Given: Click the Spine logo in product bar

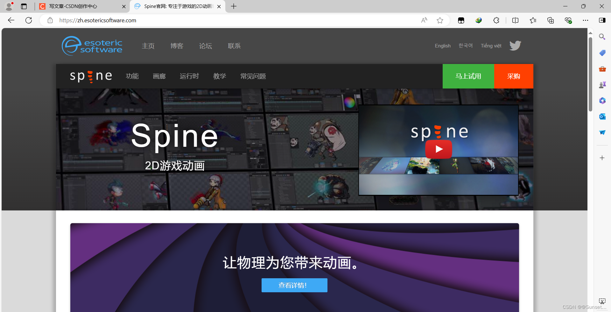Looking at the screenshot, I should (x=91, y=76).
